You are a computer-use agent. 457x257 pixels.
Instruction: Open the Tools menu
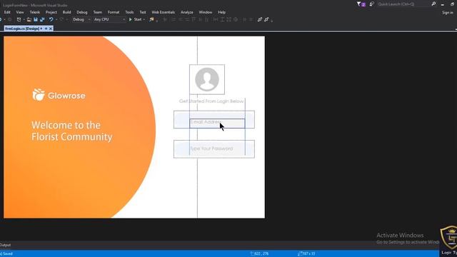coord(129,12)
